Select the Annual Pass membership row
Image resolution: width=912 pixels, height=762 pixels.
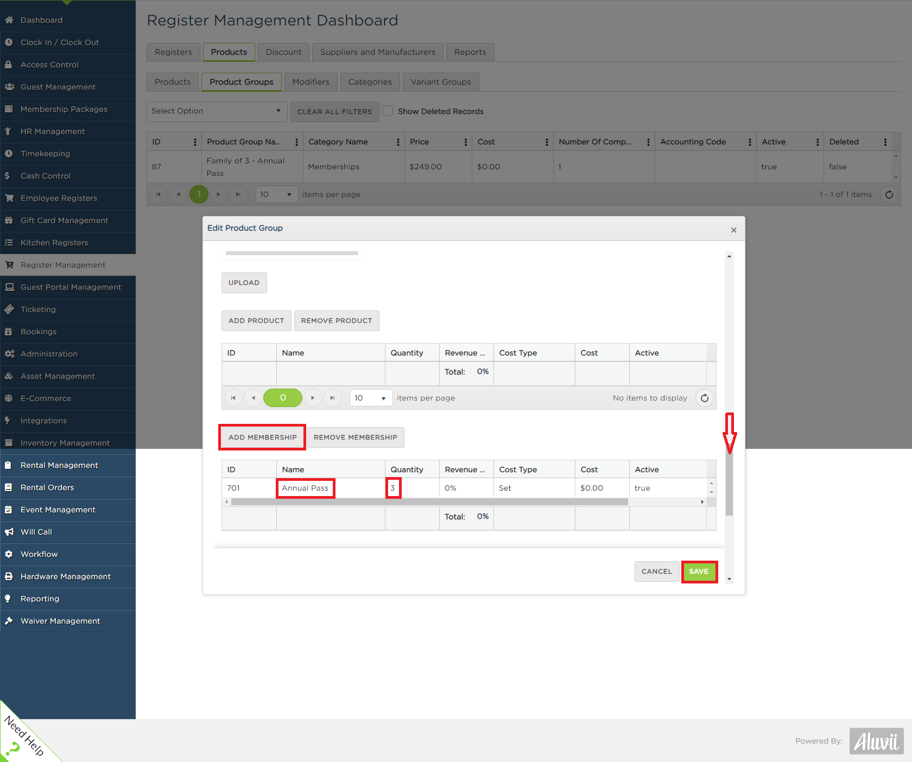tap(464, 488)
